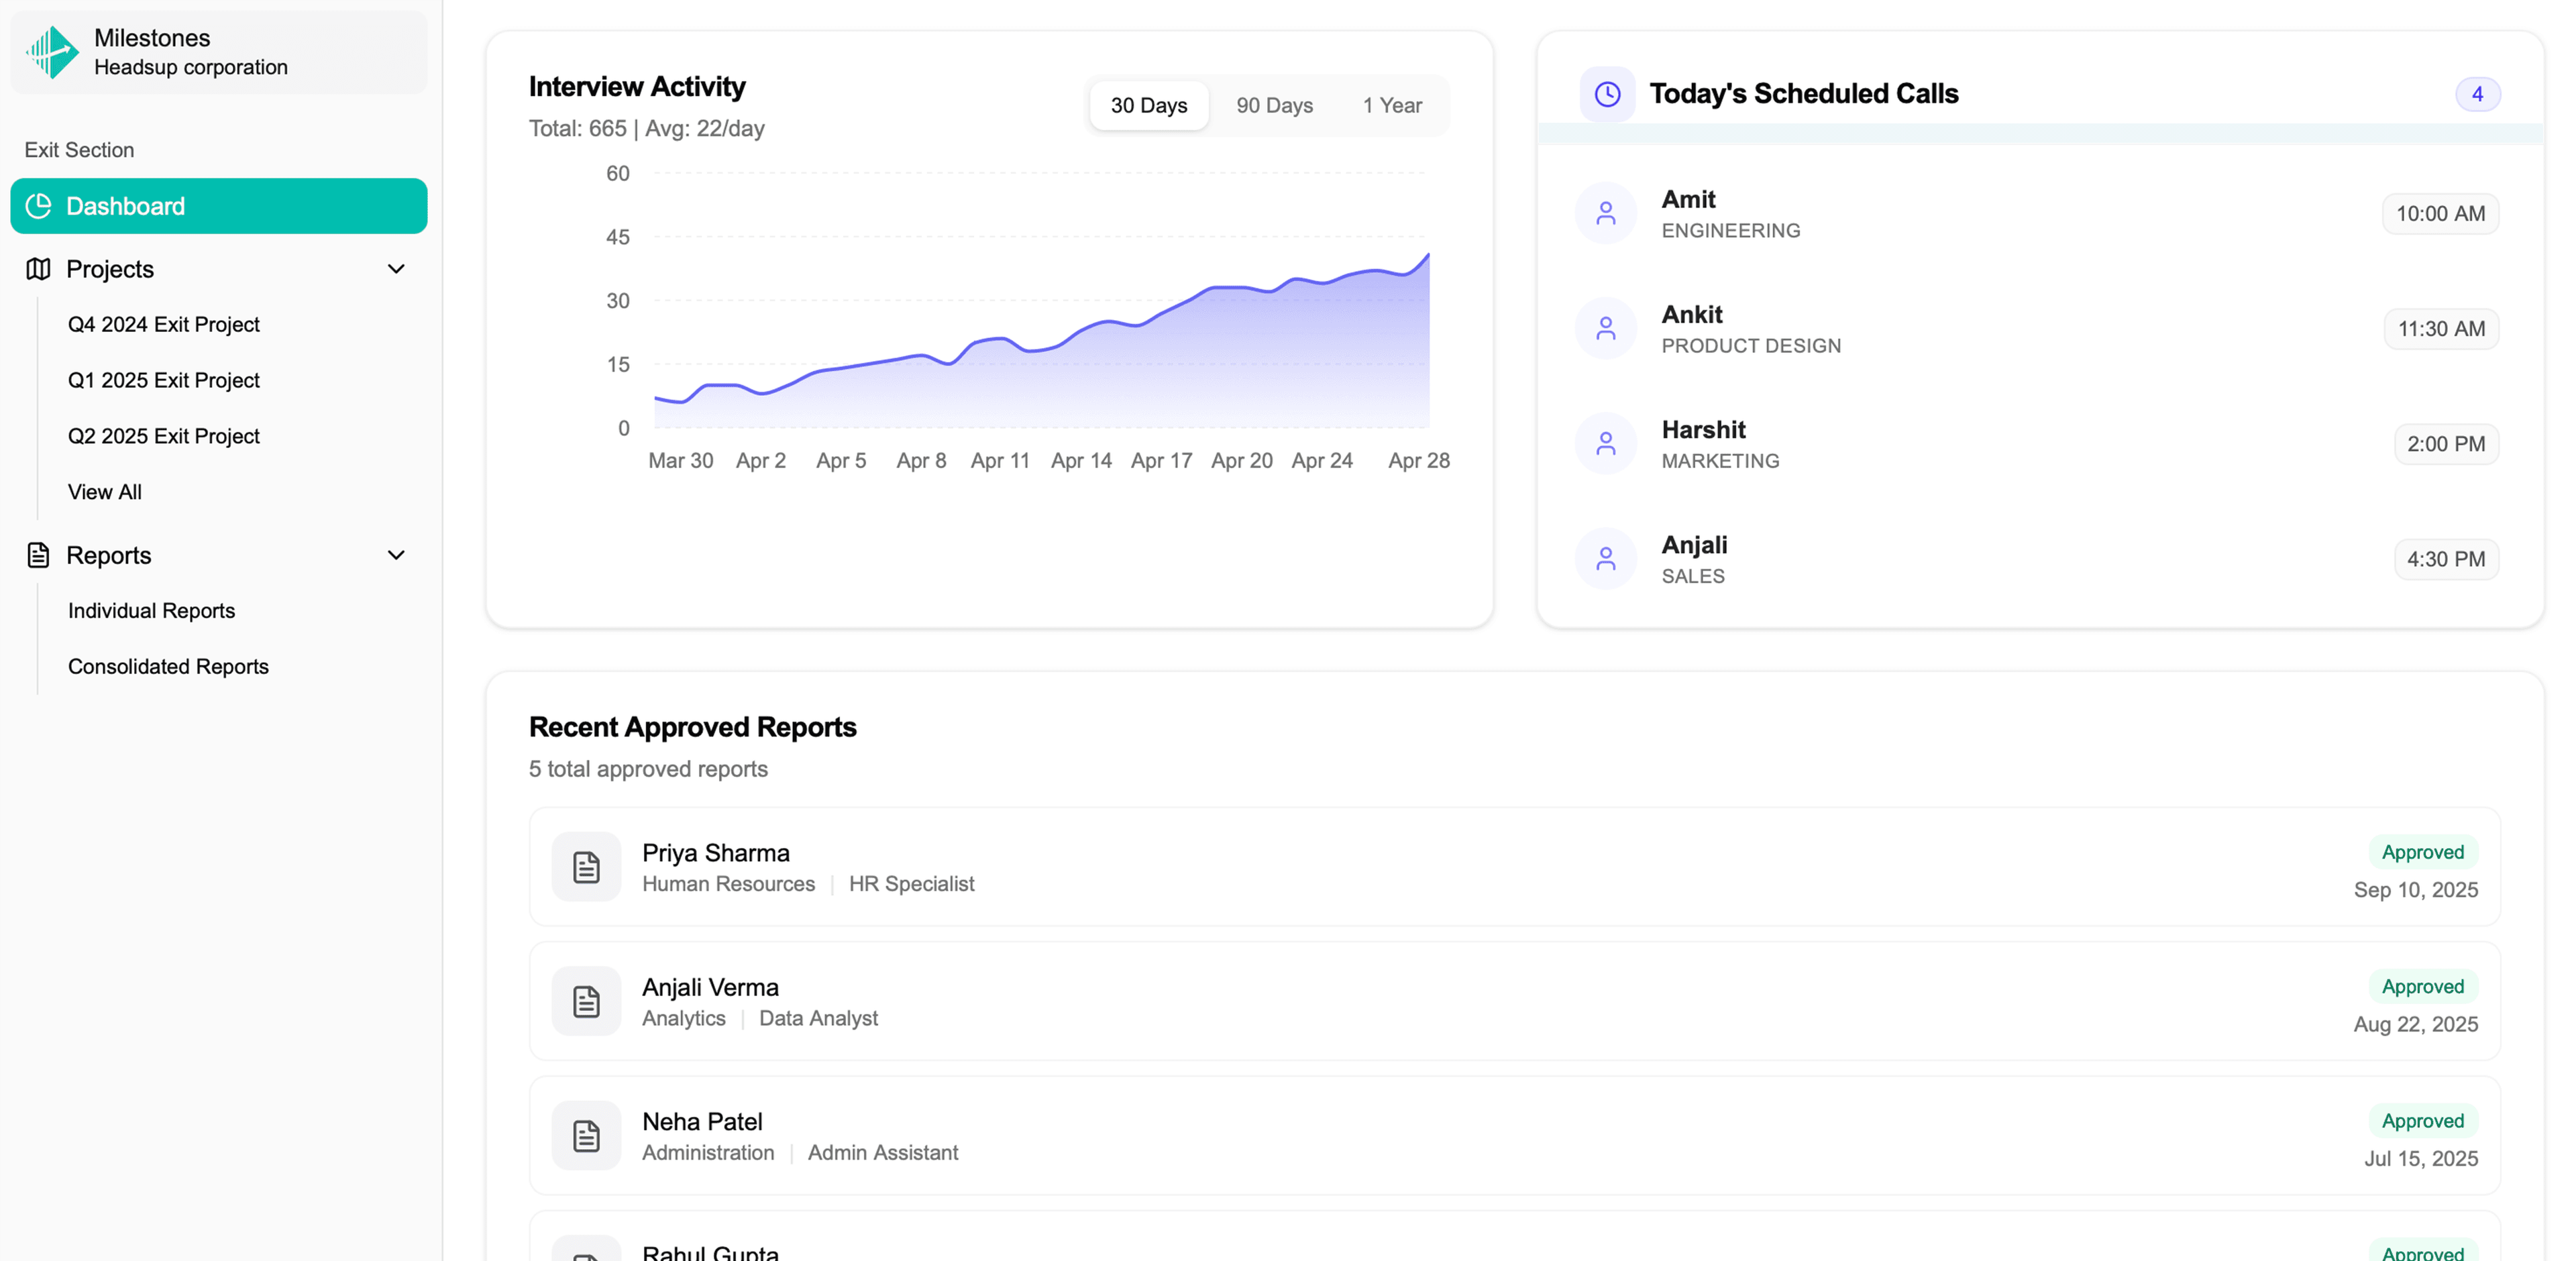Click Amit's name in scheduled calls
This screenshot has width=2576, height=1261.
coord(1688,199)
